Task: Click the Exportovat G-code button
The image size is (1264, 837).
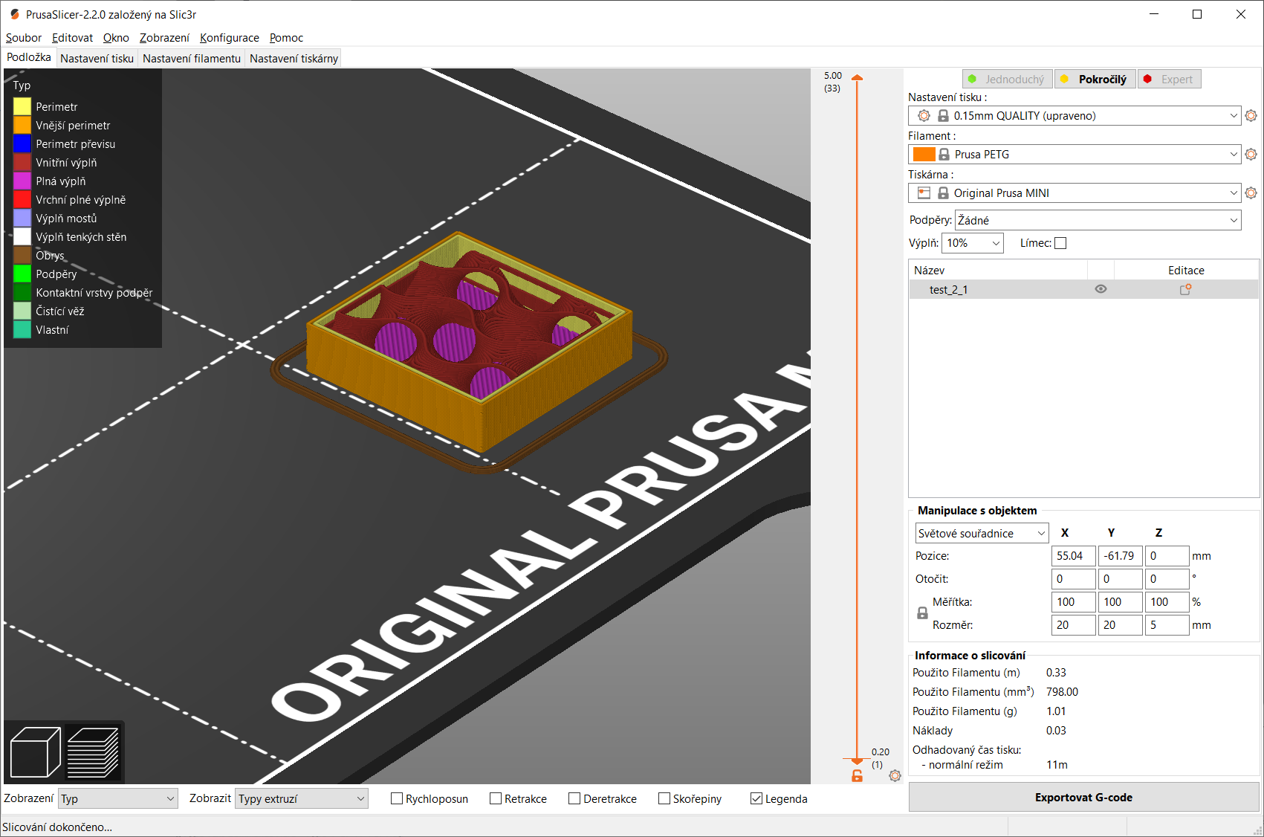Action: click(x=1083, y=798)
